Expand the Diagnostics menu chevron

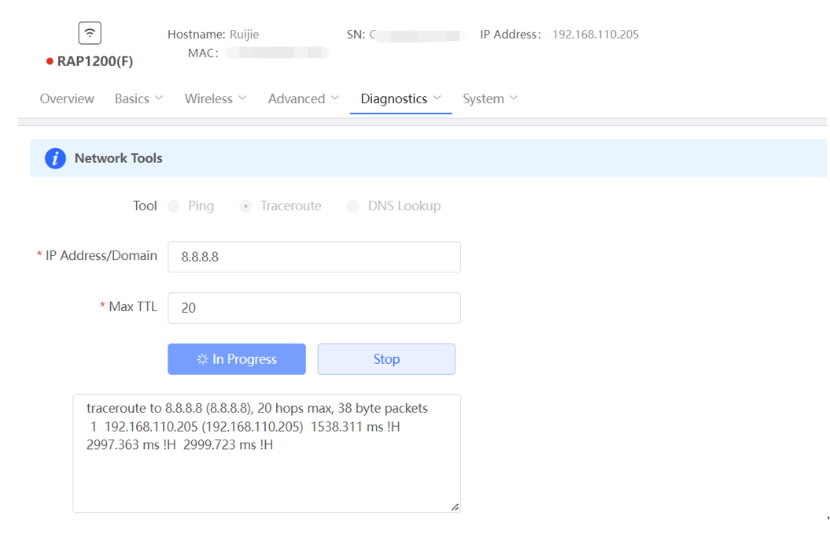[437, 98]
